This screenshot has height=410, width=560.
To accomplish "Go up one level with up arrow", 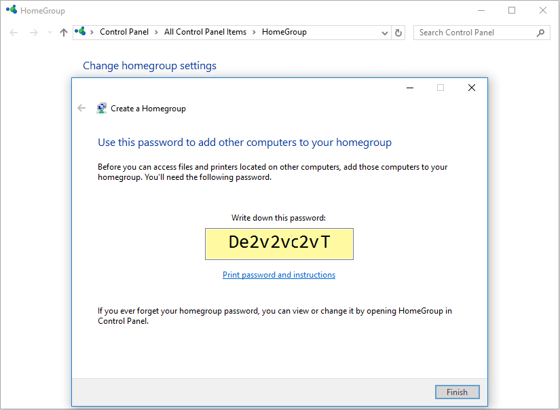I will click(x=64, y=33).
